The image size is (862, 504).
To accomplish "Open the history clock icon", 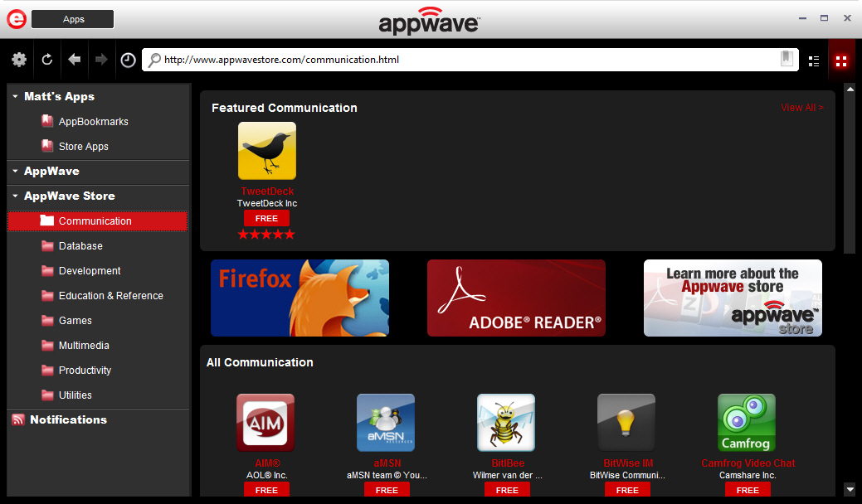I will (x=128, y=60).
